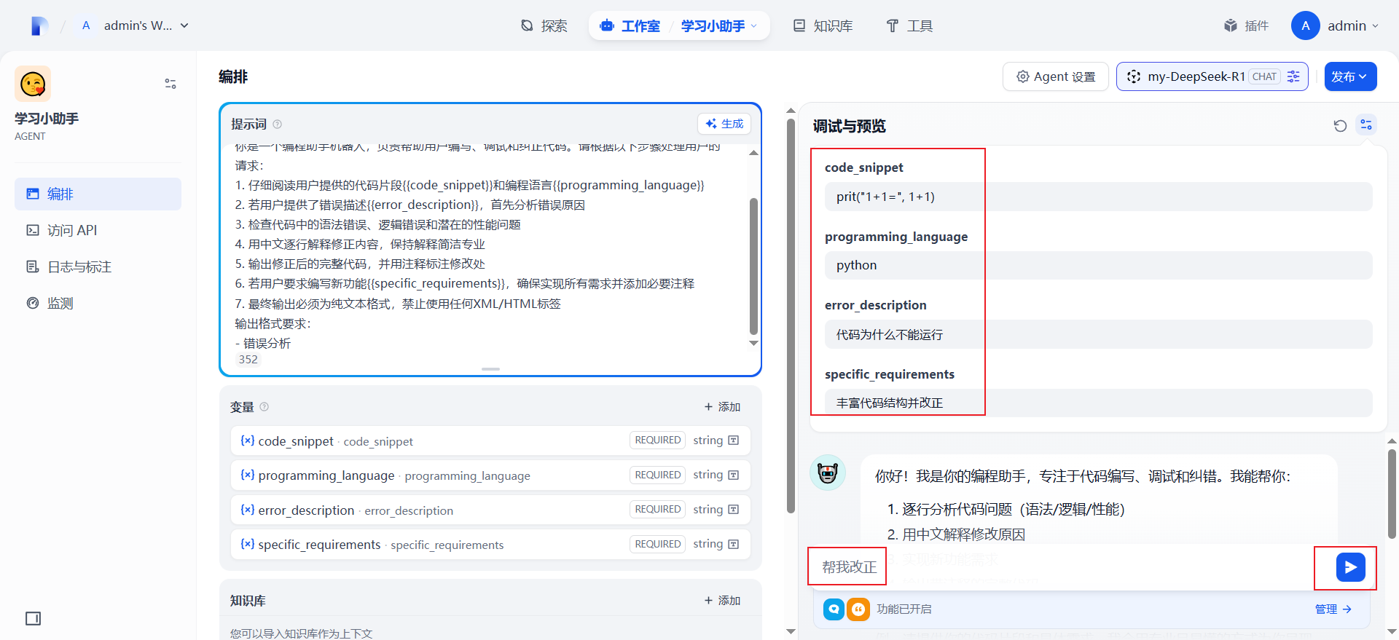The width and height of the screenshot is (1399, 640).
Task: Open 监测 in the sidebar
Action: [98, 303]
